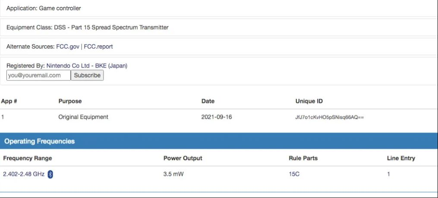
Task: Open the 2.402-2.48 GHz frequency link
Action: 24,174
